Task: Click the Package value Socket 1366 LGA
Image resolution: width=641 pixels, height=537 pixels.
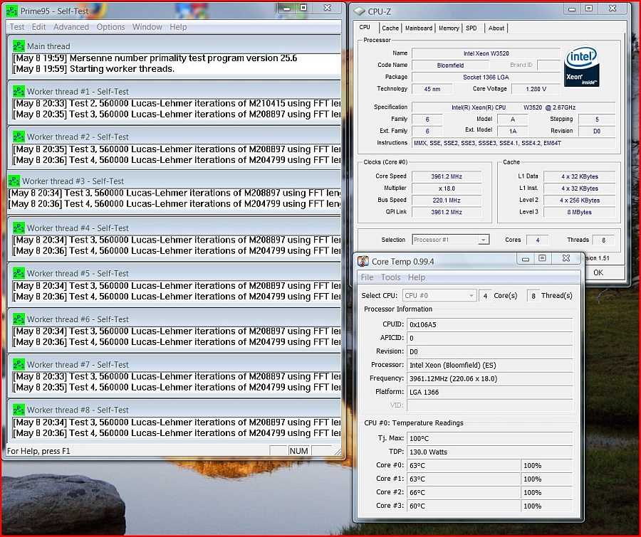Action: [486, 78]
